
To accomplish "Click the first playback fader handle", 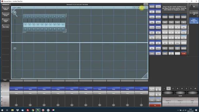I will 16,105.
